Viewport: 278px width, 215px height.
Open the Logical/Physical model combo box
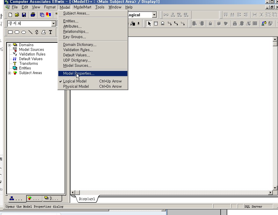tap(154, 15)
